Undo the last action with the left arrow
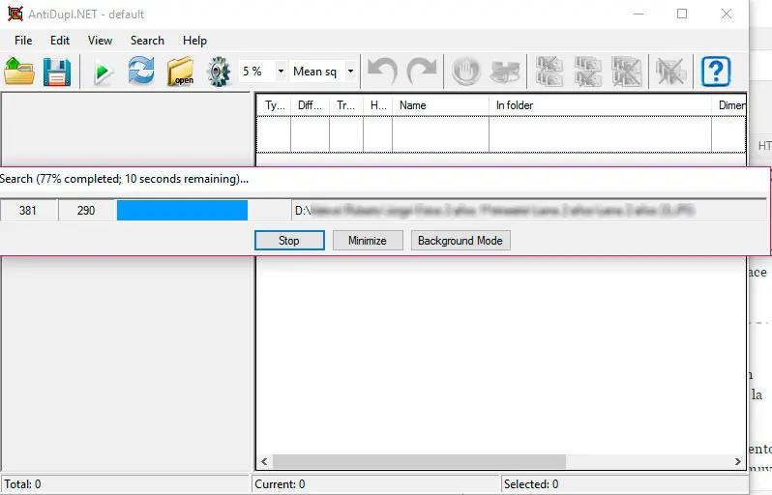 (x=382, y=72)
